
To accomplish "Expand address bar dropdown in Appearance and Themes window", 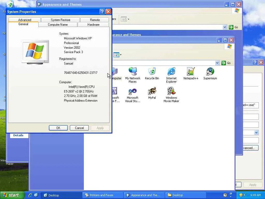I will pyautogui.click(x=225, y=27).
